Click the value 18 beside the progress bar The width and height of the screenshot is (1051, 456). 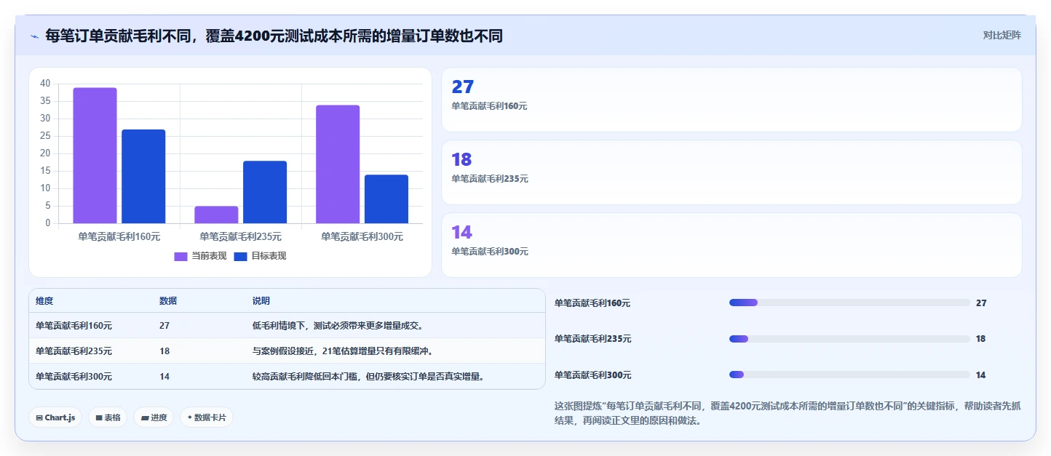pos(981,339)
